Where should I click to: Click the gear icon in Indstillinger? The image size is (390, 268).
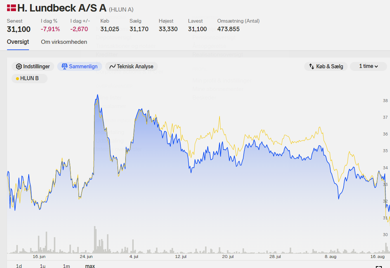[19, 66]
